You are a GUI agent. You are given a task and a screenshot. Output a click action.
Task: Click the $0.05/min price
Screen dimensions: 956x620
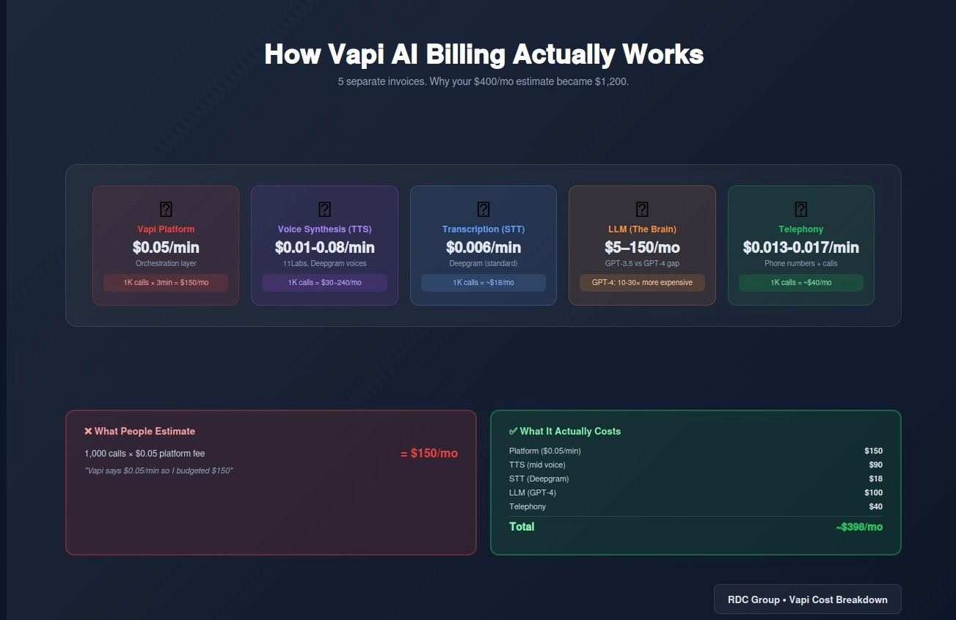point(166,247)
